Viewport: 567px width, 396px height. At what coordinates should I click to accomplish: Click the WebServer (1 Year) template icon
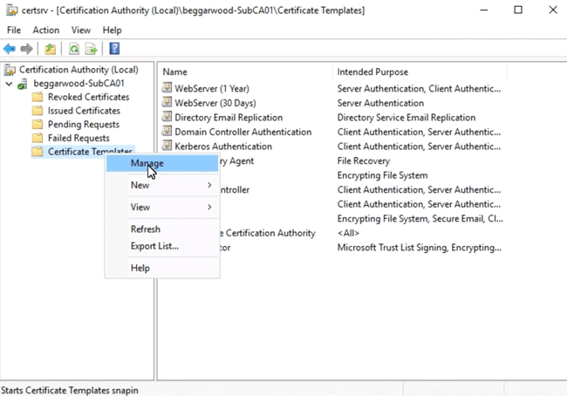coord(167,88)
